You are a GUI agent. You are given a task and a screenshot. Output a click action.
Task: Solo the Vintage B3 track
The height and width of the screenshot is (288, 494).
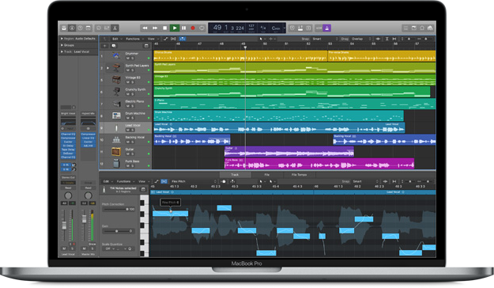(x=133, y=82)
